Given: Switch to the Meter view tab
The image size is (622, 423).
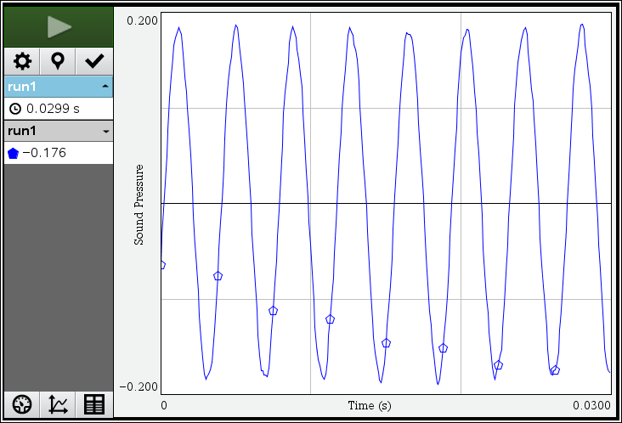Looking at the screenshot, I should tap(22, 405).
